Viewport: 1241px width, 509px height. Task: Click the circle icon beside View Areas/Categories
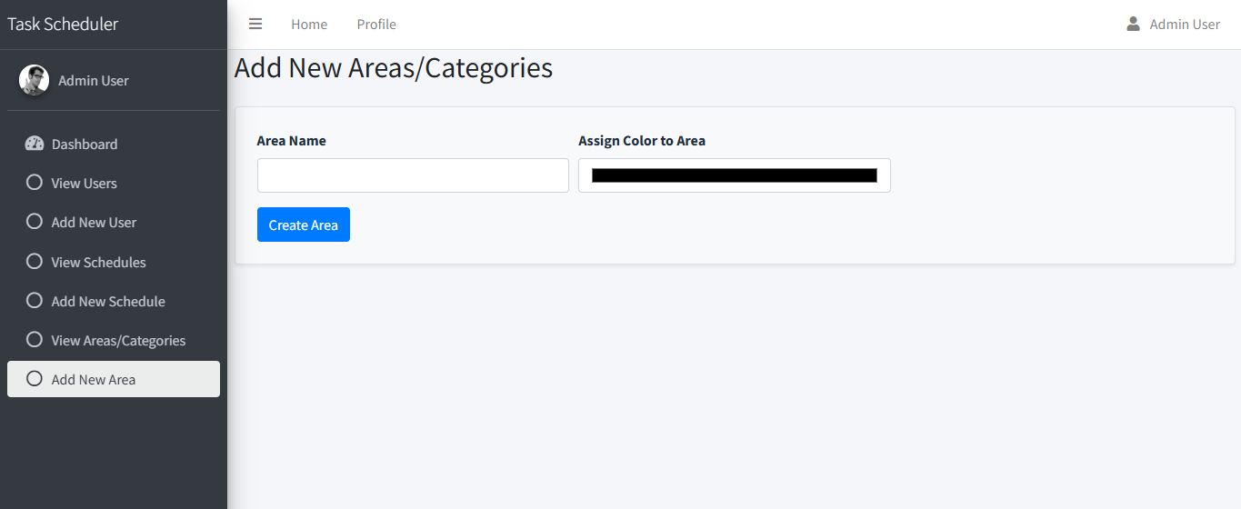(x=35, y=340)
